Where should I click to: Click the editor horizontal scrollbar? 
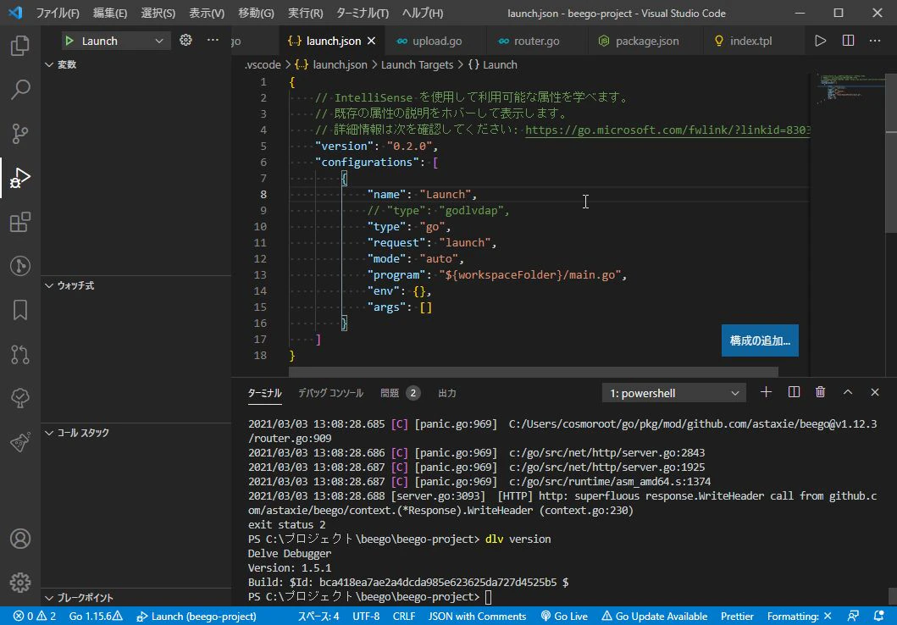[x=533, y=372]
